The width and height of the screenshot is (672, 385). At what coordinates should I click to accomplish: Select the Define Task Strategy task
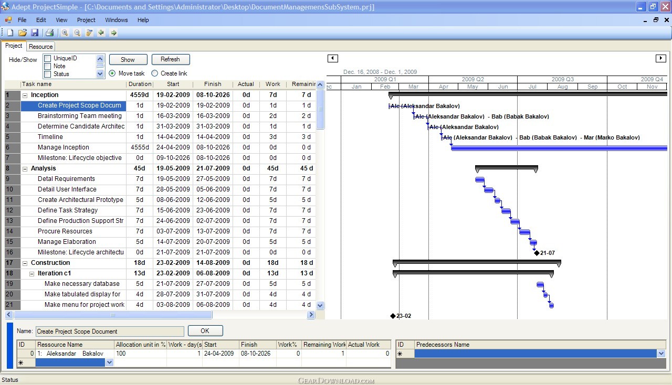pyautogui.click(x=73, y=211)
